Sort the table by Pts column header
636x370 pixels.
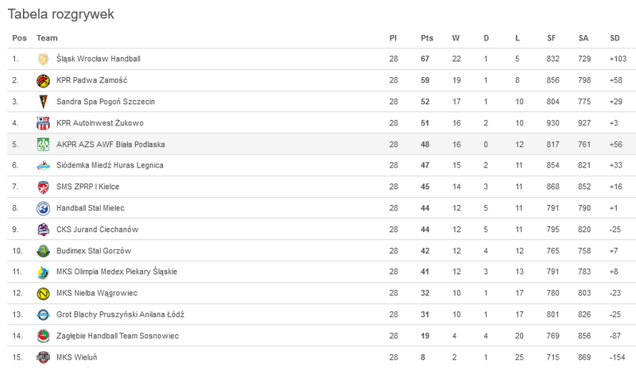[427, 38]
